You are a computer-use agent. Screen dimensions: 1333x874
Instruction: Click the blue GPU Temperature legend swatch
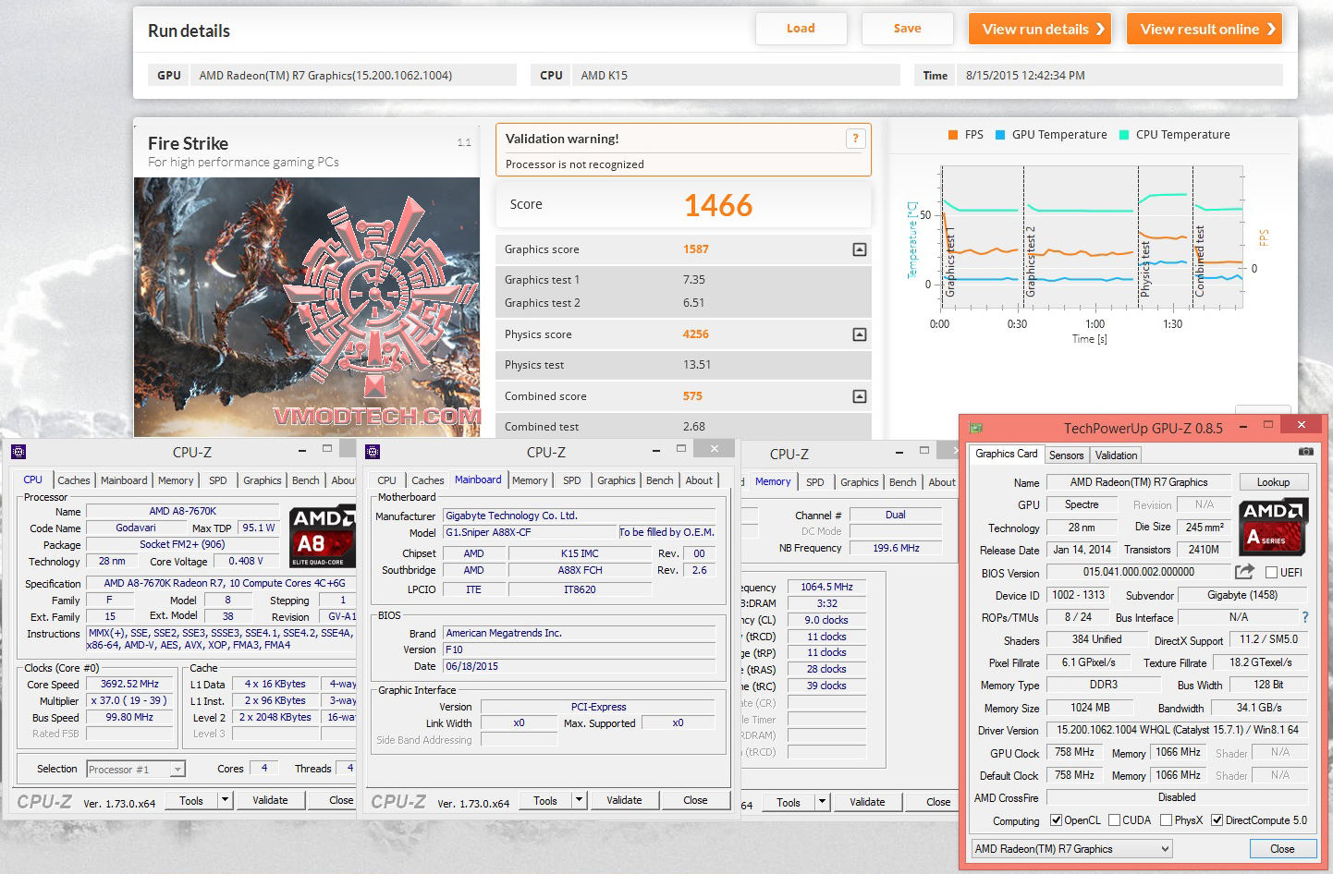coord(1000,135)
